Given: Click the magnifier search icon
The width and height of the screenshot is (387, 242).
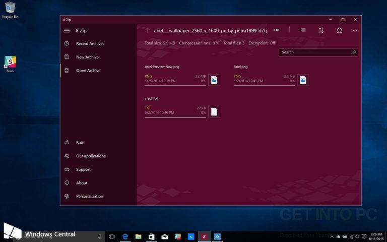Looking at the screenshot, I should click(354, 52).
